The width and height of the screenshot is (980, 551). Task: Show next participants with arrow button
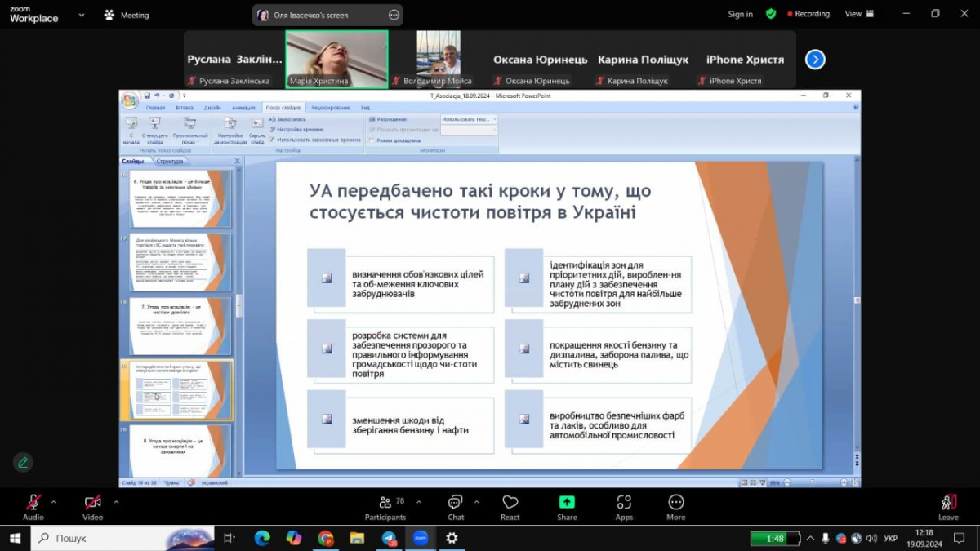[815, 60]
